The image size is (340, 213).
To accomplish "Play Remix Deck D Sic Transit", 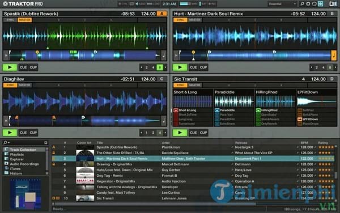I will coord(180,133).
